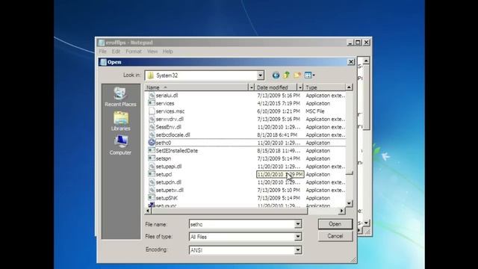This screenshot has width=478, height=269.
Task: Select the setbcdlocale.dll file name
Action: pos(173,134)
